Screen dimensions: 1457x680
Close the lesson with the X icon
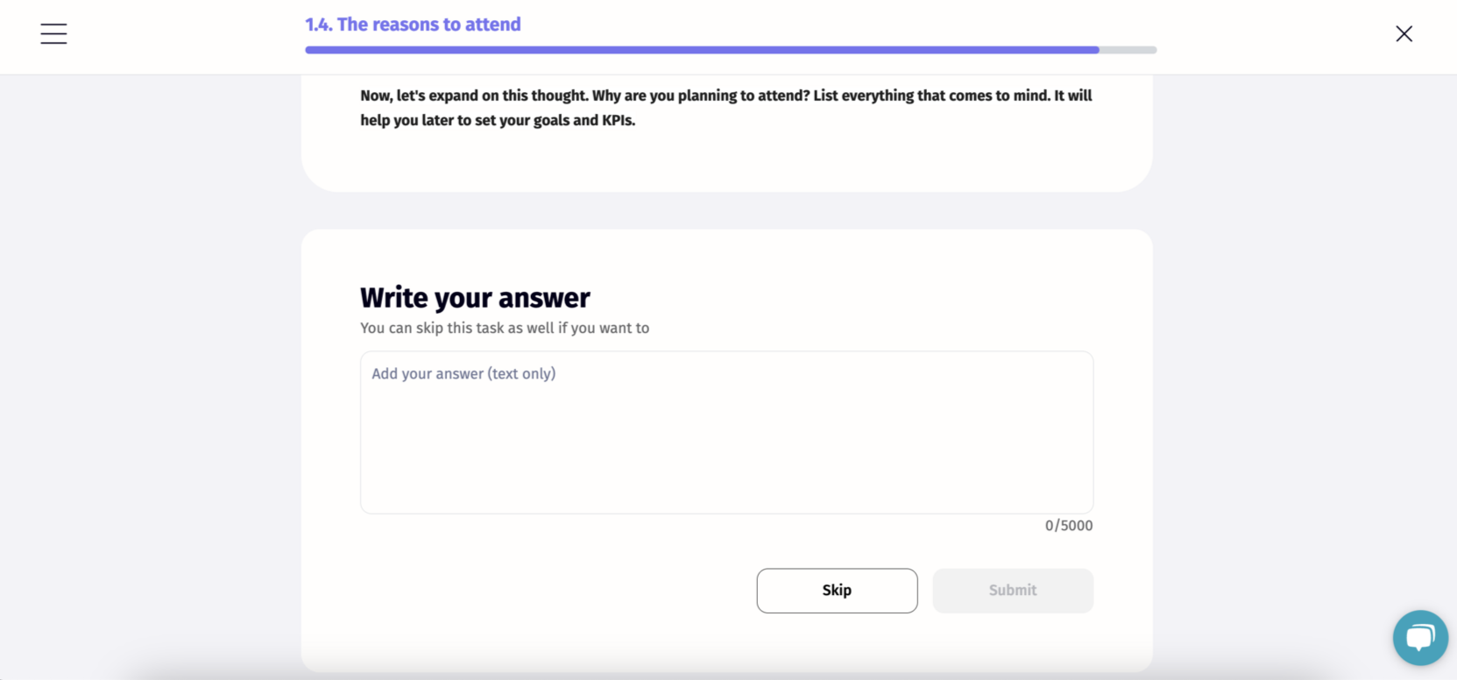click(1404, 33)
